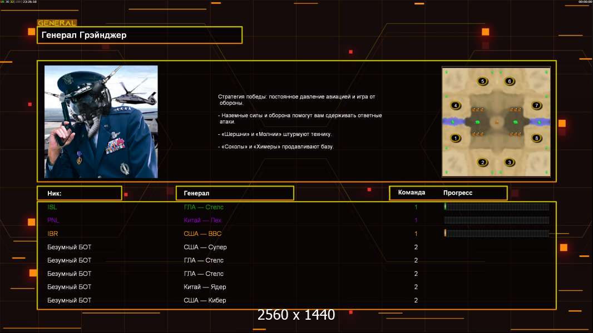Image resolution: width=593 pixels, height=333 pixels.
Task: Select start position 2 on the minimap
Action: (482, 163)
